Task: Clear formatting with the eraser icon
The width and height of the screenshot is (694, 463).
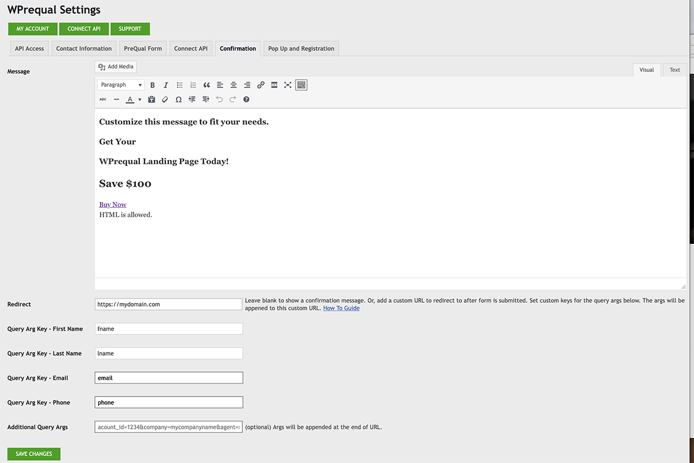Action: (165, 100)
